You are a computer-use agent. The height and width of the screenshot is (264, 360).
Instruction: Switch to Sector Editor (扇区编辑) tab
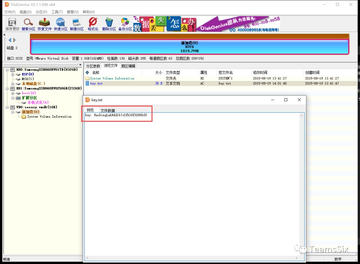coord(128,66)
